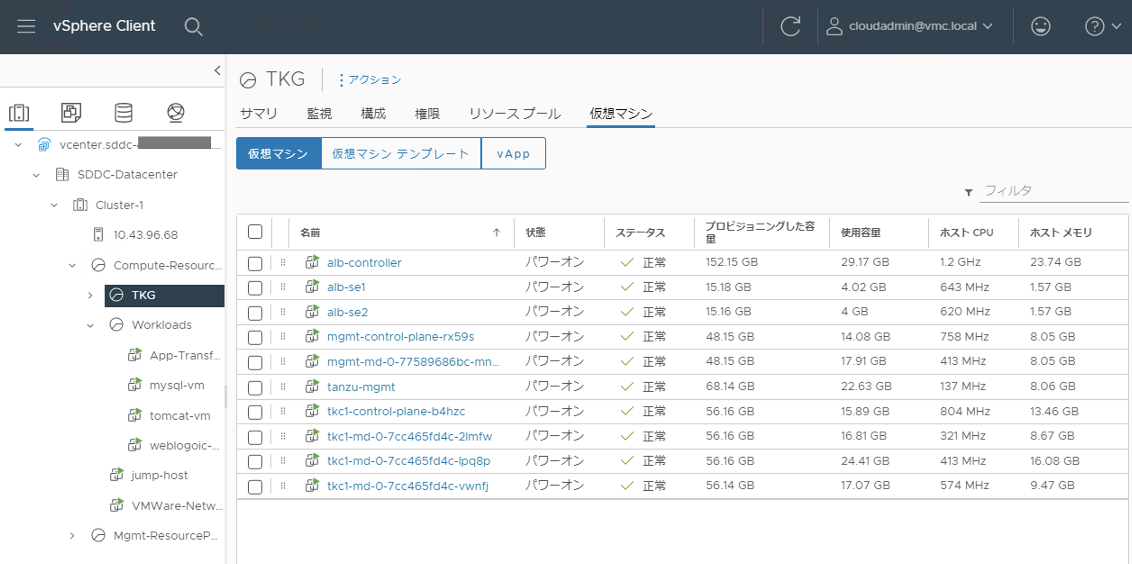Collapse the Compute-ResourcePool node
The image size is (1132, 564).
click(x=72, y=265)
